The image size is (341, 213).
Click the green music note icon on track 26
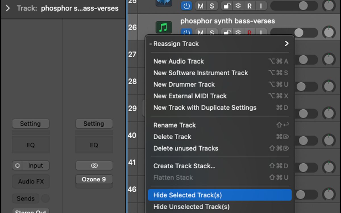pos(164,28)
